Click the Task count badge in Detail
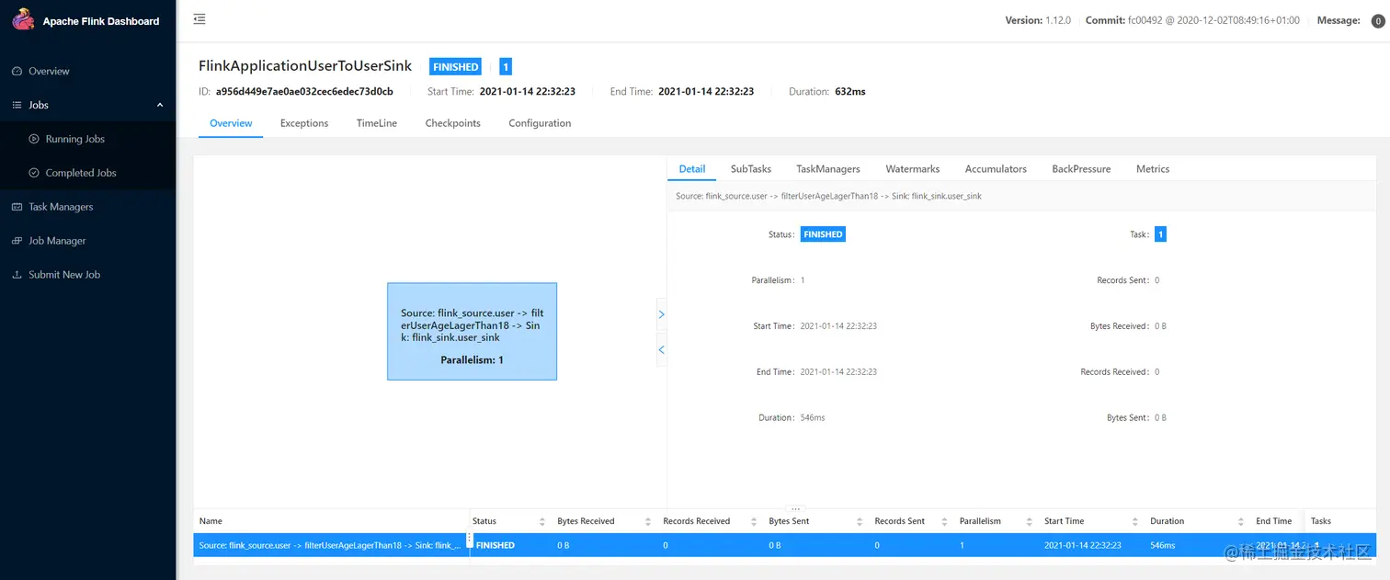Viewport: 1390px width, 580px height. click(1160, 234)
